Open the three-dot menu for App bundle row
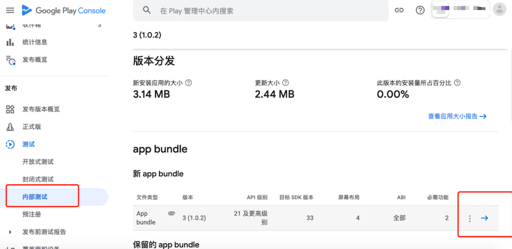The height and width of the screenshot is (249, 512). pos(470,218)
